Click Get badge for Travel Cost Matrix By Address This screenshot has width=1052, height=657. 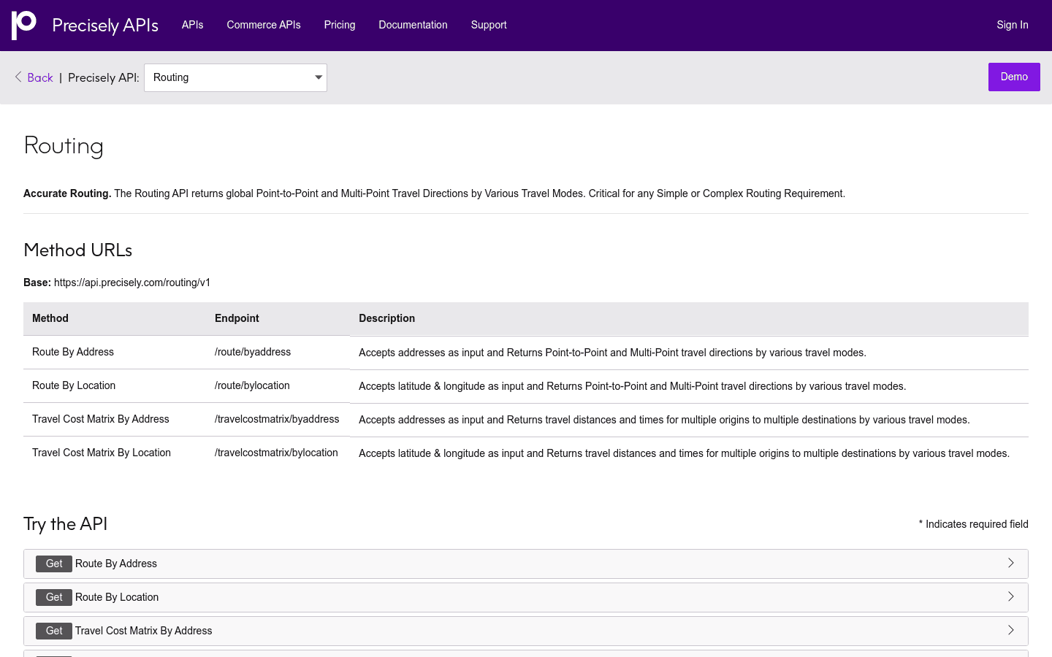tap(54, 631)
